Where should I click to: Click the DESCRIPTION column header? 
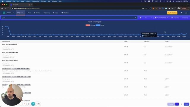coord(6,42)
